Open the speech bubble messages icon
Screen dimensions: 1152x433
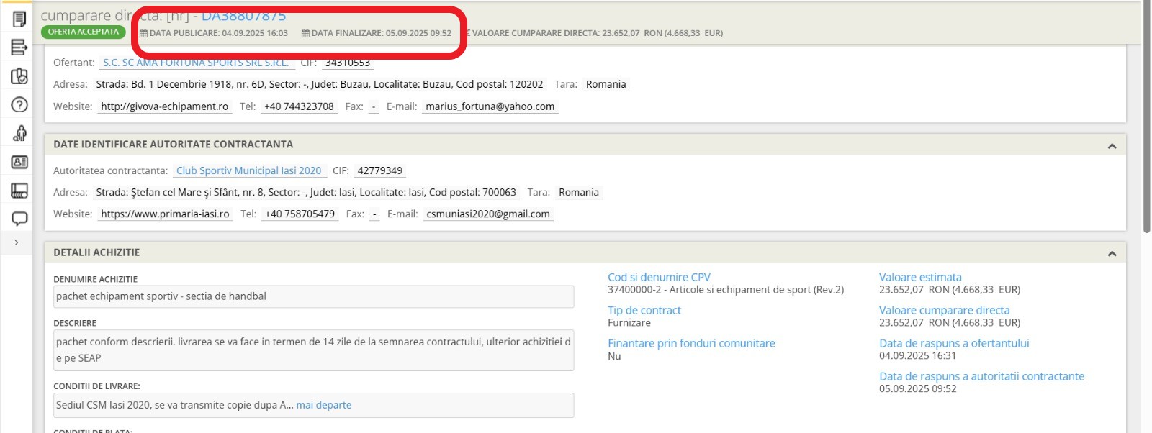pos(19,219)
